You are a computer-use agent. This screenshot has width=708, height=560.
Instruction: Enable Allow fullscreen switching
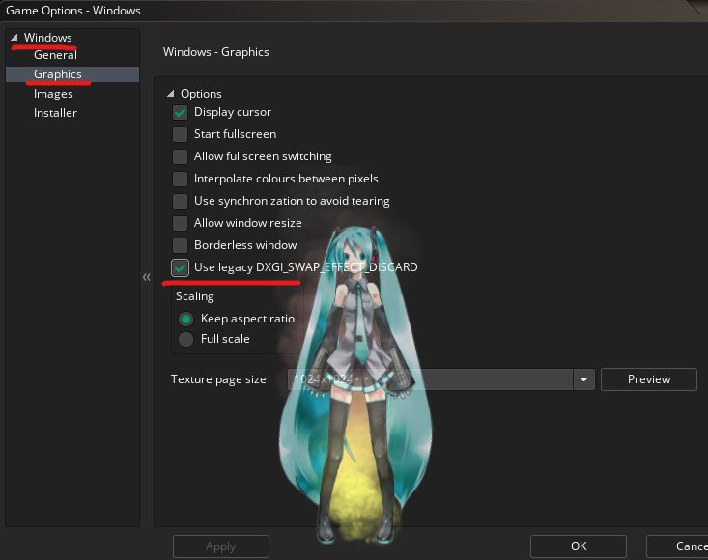[181, 156]
